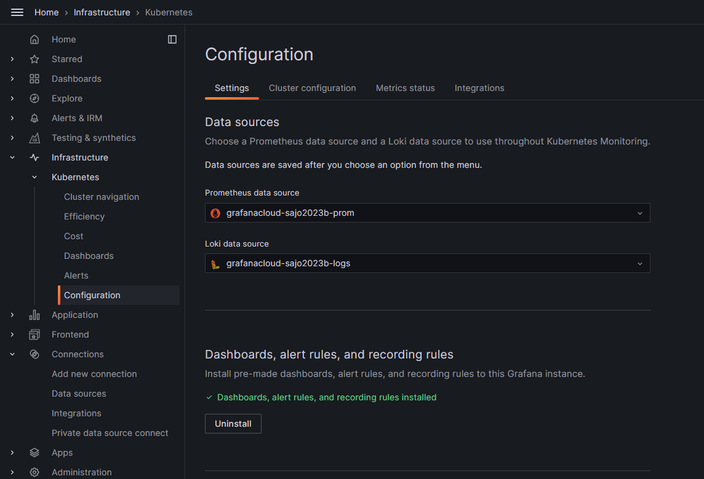This screenshot has height=479, width=704.
Task: Switch to the Cluster configuration tab
Action: pyautogui.click(x=312, y=88)
